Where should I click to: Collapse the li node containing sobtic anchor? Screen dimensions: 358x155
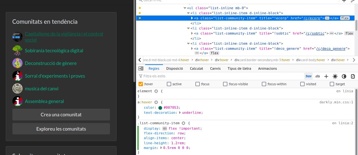188,29
